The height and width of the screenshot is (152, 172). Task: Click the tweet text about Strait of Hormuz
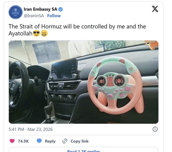pyautogui.click(x=77, y=30)
